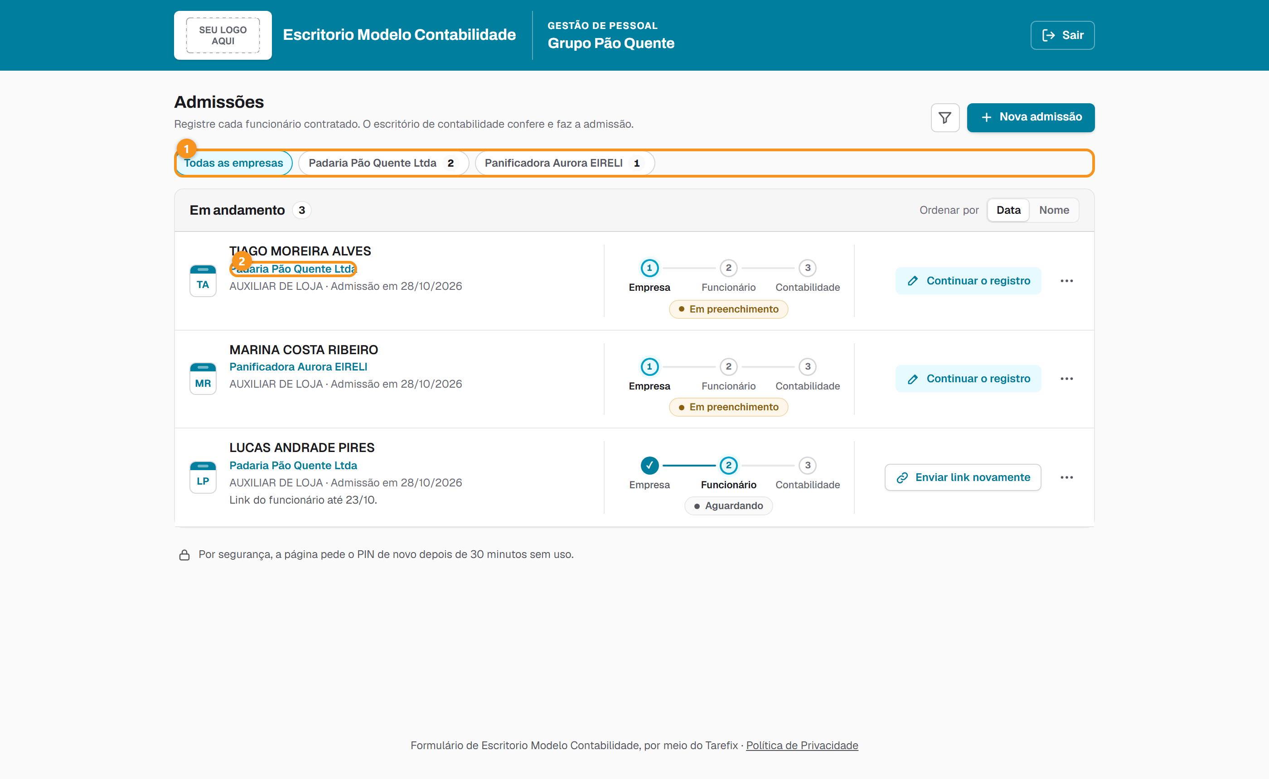Click the Grupo Pão Quente header title
This screenshot has width=1269, height=779.
coord(611,43)
